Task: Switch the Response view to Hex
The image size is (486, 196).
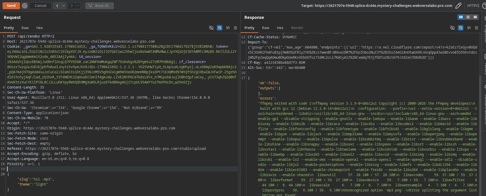Action: pyautogui.click(x=280, y=28)
